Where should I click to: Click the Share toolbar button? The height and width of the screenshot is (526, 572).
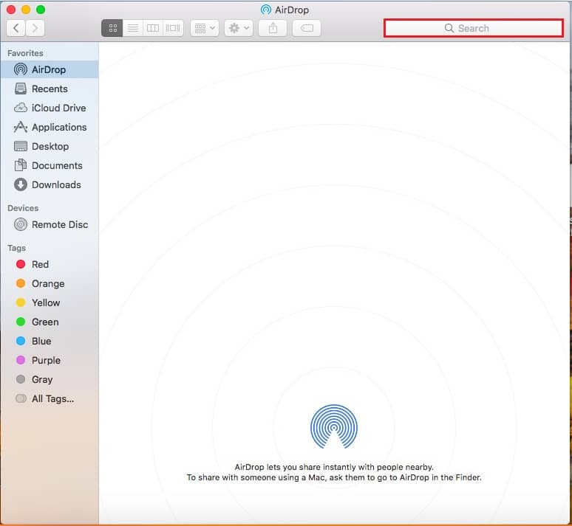273,28
